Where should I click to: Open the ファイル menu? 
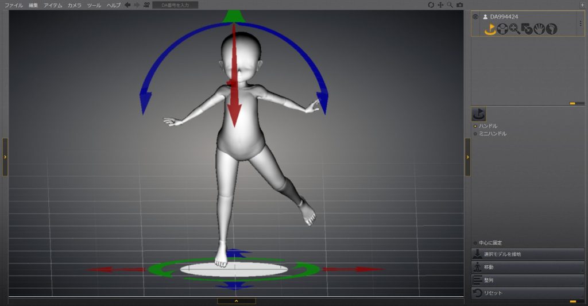tap(14, 5)
